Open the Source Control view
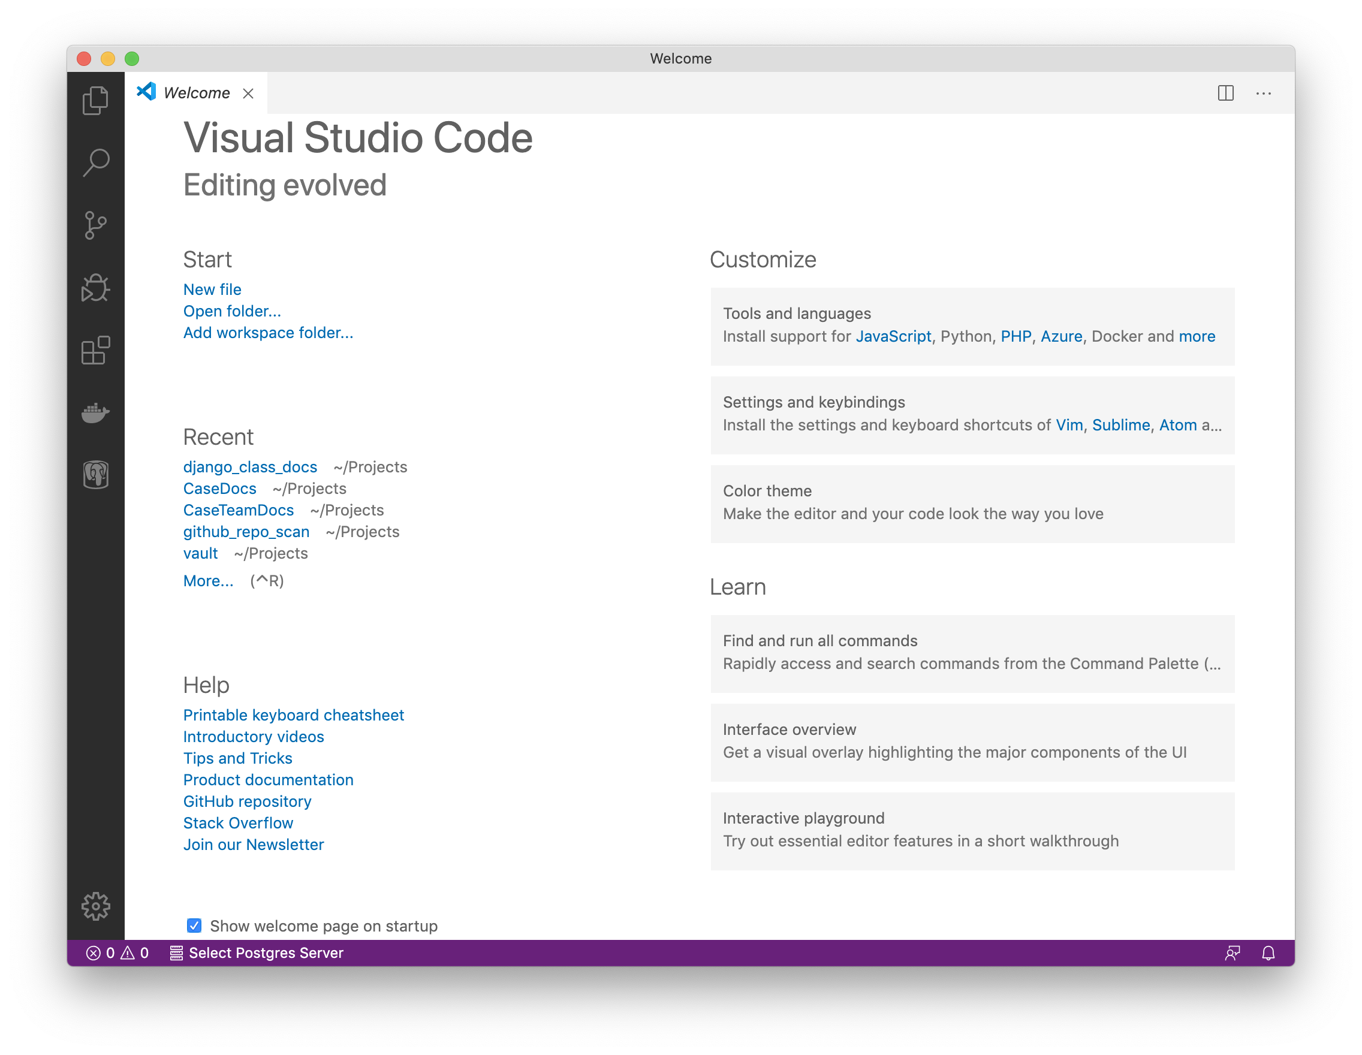Screen dimensions: 1362x1055 coord(95,224)
